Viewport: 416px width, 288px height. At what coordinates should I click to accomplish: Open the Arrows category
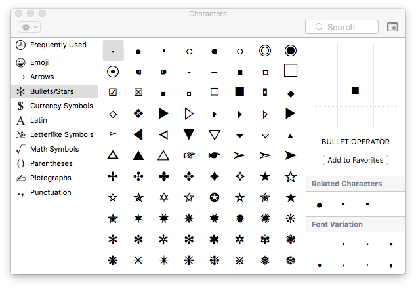point(54,77)
